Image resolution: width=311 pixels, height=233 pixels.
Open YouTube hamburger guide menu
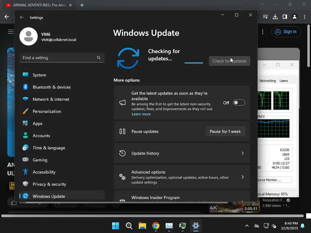[x=11, y=32]
